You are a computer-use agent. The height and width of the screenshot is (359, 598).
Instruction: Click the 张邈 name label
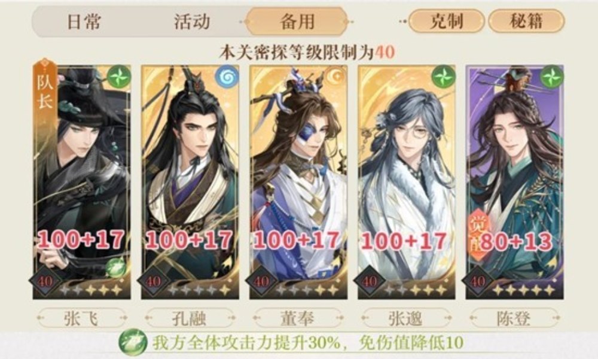pyautogui.click(x=406, y=318)
